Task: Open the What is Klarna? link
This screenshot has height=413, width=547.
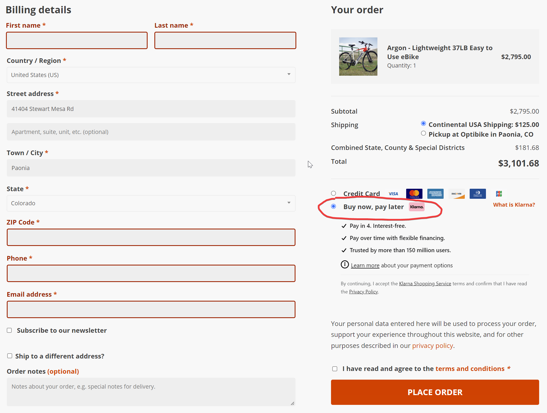Action: (x=514, y=205)
